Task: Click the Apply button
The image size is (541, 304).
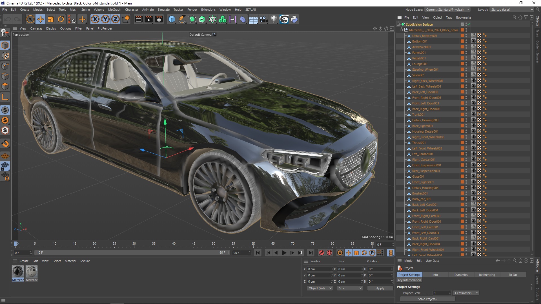Action: pos(380,288)
